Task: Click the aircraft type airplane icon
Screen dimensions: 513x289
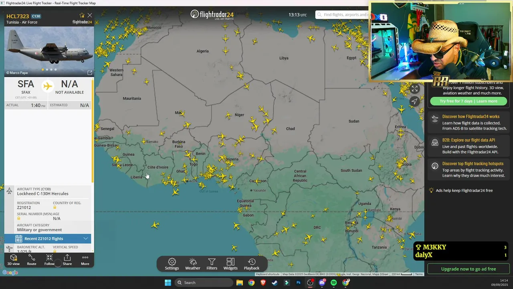Action: pyautogui.click(x=9, y=191)
